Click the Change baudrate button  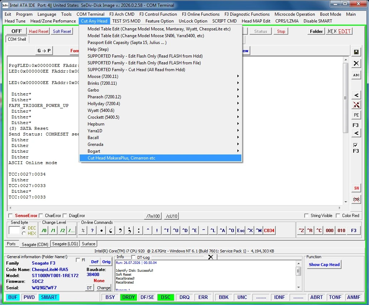(103, 287)
